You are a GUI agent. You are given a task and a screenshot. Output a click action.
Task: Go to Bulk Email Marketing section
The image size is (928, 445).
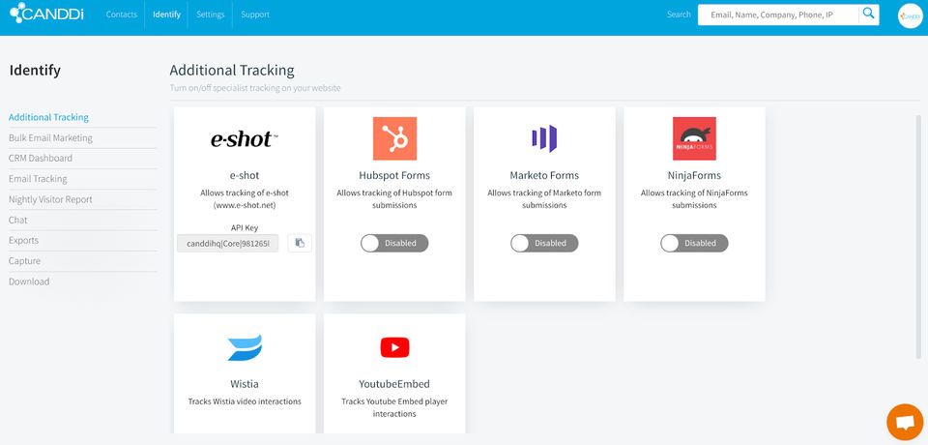tap(51, 137)
